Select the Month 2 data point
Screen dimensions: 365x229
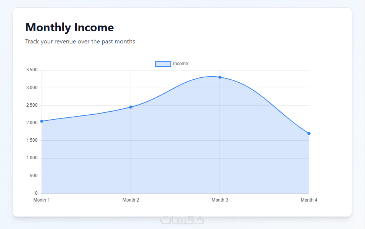tap(131, 107)
